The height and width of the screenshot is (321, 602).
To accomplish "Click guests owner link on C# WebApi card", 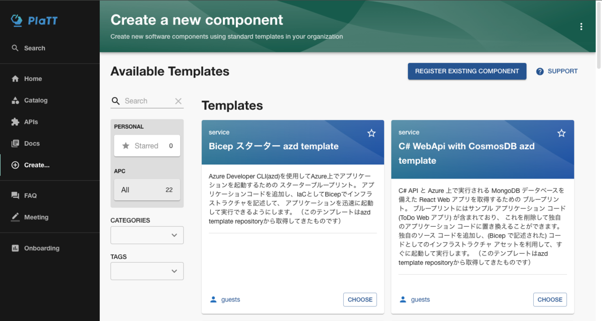I will point(420,299).
